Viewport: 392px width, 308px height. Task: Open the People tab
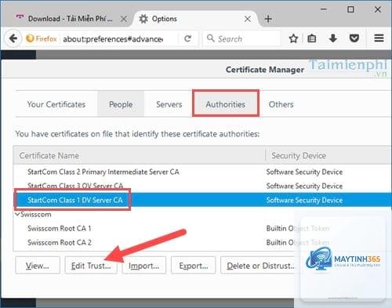pos(121,104)
